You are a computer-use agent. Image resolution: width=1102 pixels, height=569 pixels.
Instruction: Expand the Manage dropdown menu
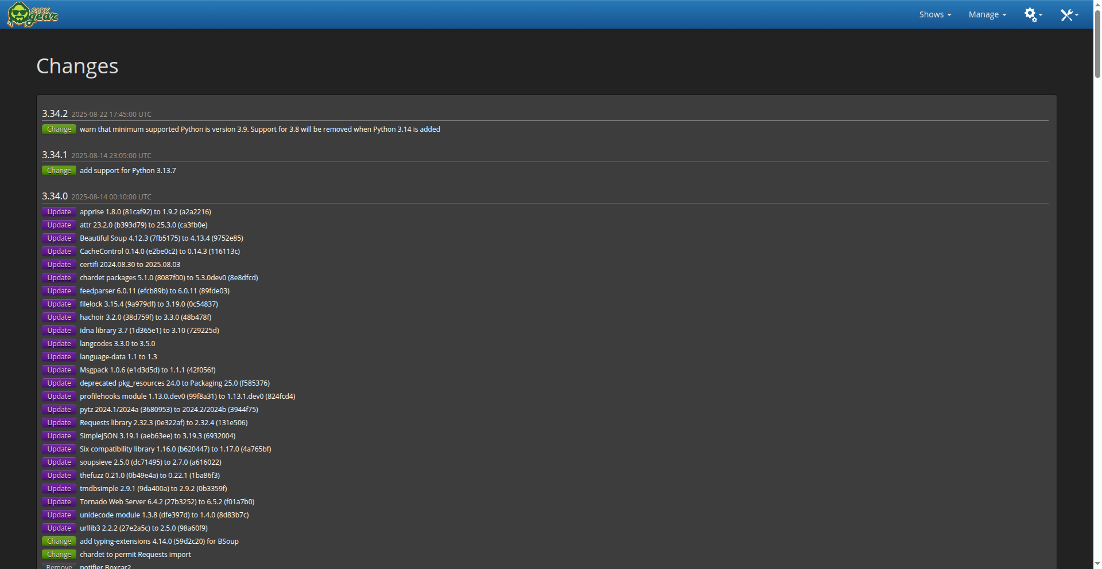coord(987,14)
